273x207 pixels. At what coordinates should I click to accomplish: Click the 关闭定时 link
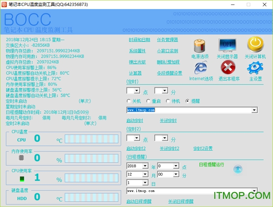pyautogui.click(x=168, y=120)
